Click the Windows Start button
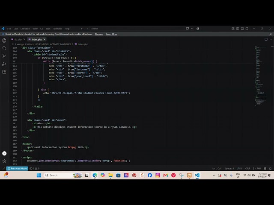The image size is (274, 205). point(39,175)
